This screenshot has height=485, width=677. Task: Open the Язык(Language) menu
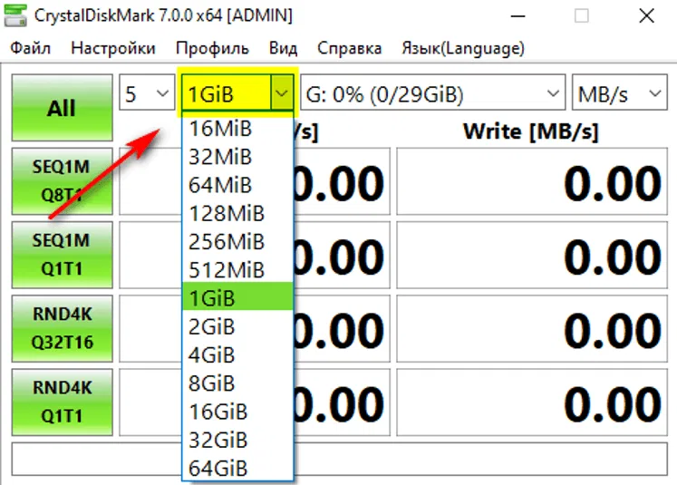[463, 48]
